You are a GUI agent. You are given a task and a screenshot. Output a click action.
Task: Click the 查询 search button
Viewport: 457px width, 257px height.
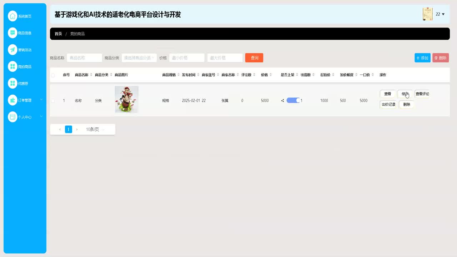coord(254,58)
